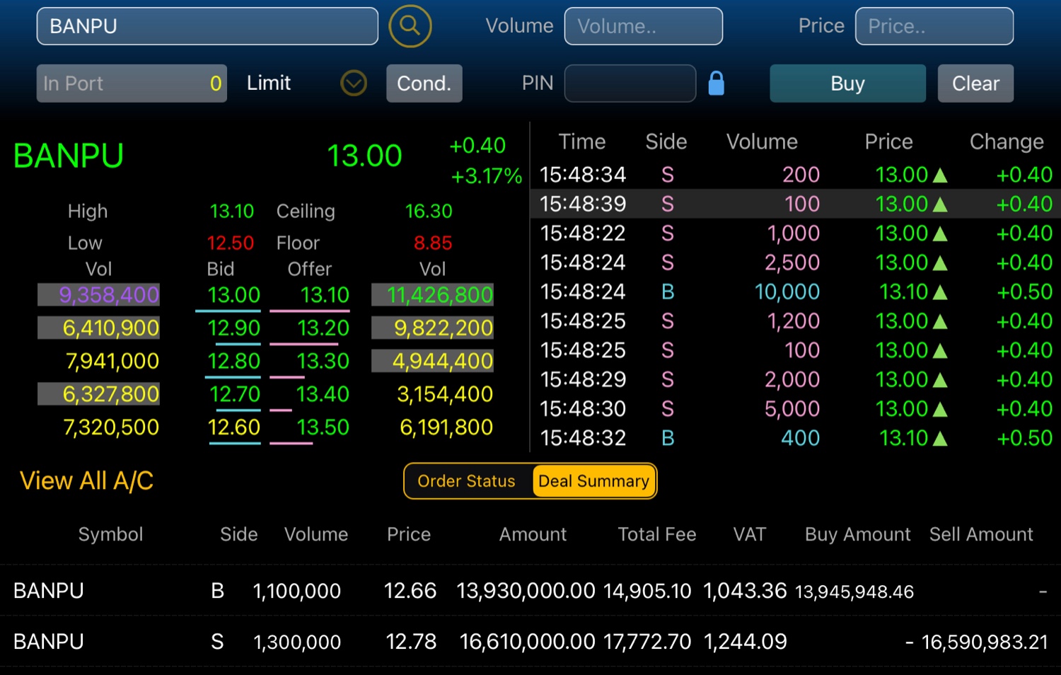Screen dimensions: 1061x675
Task: Click bid volume 7,941,000
Action: [x=112, y=362]
